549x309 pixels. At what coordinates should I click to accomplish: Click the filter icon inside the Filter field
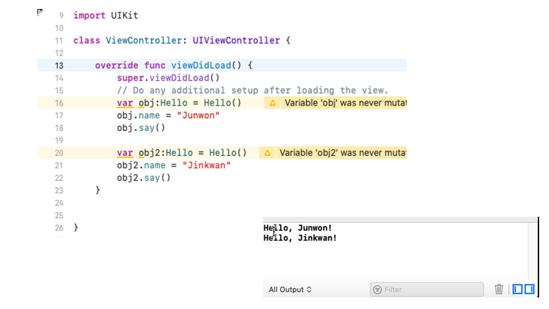[x=377, y=290]
